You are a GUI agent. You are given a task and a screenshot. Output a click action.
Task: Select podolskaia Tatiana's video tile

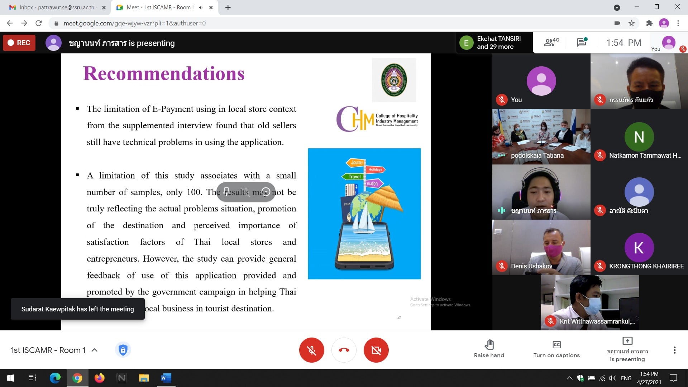coord(541,137)
